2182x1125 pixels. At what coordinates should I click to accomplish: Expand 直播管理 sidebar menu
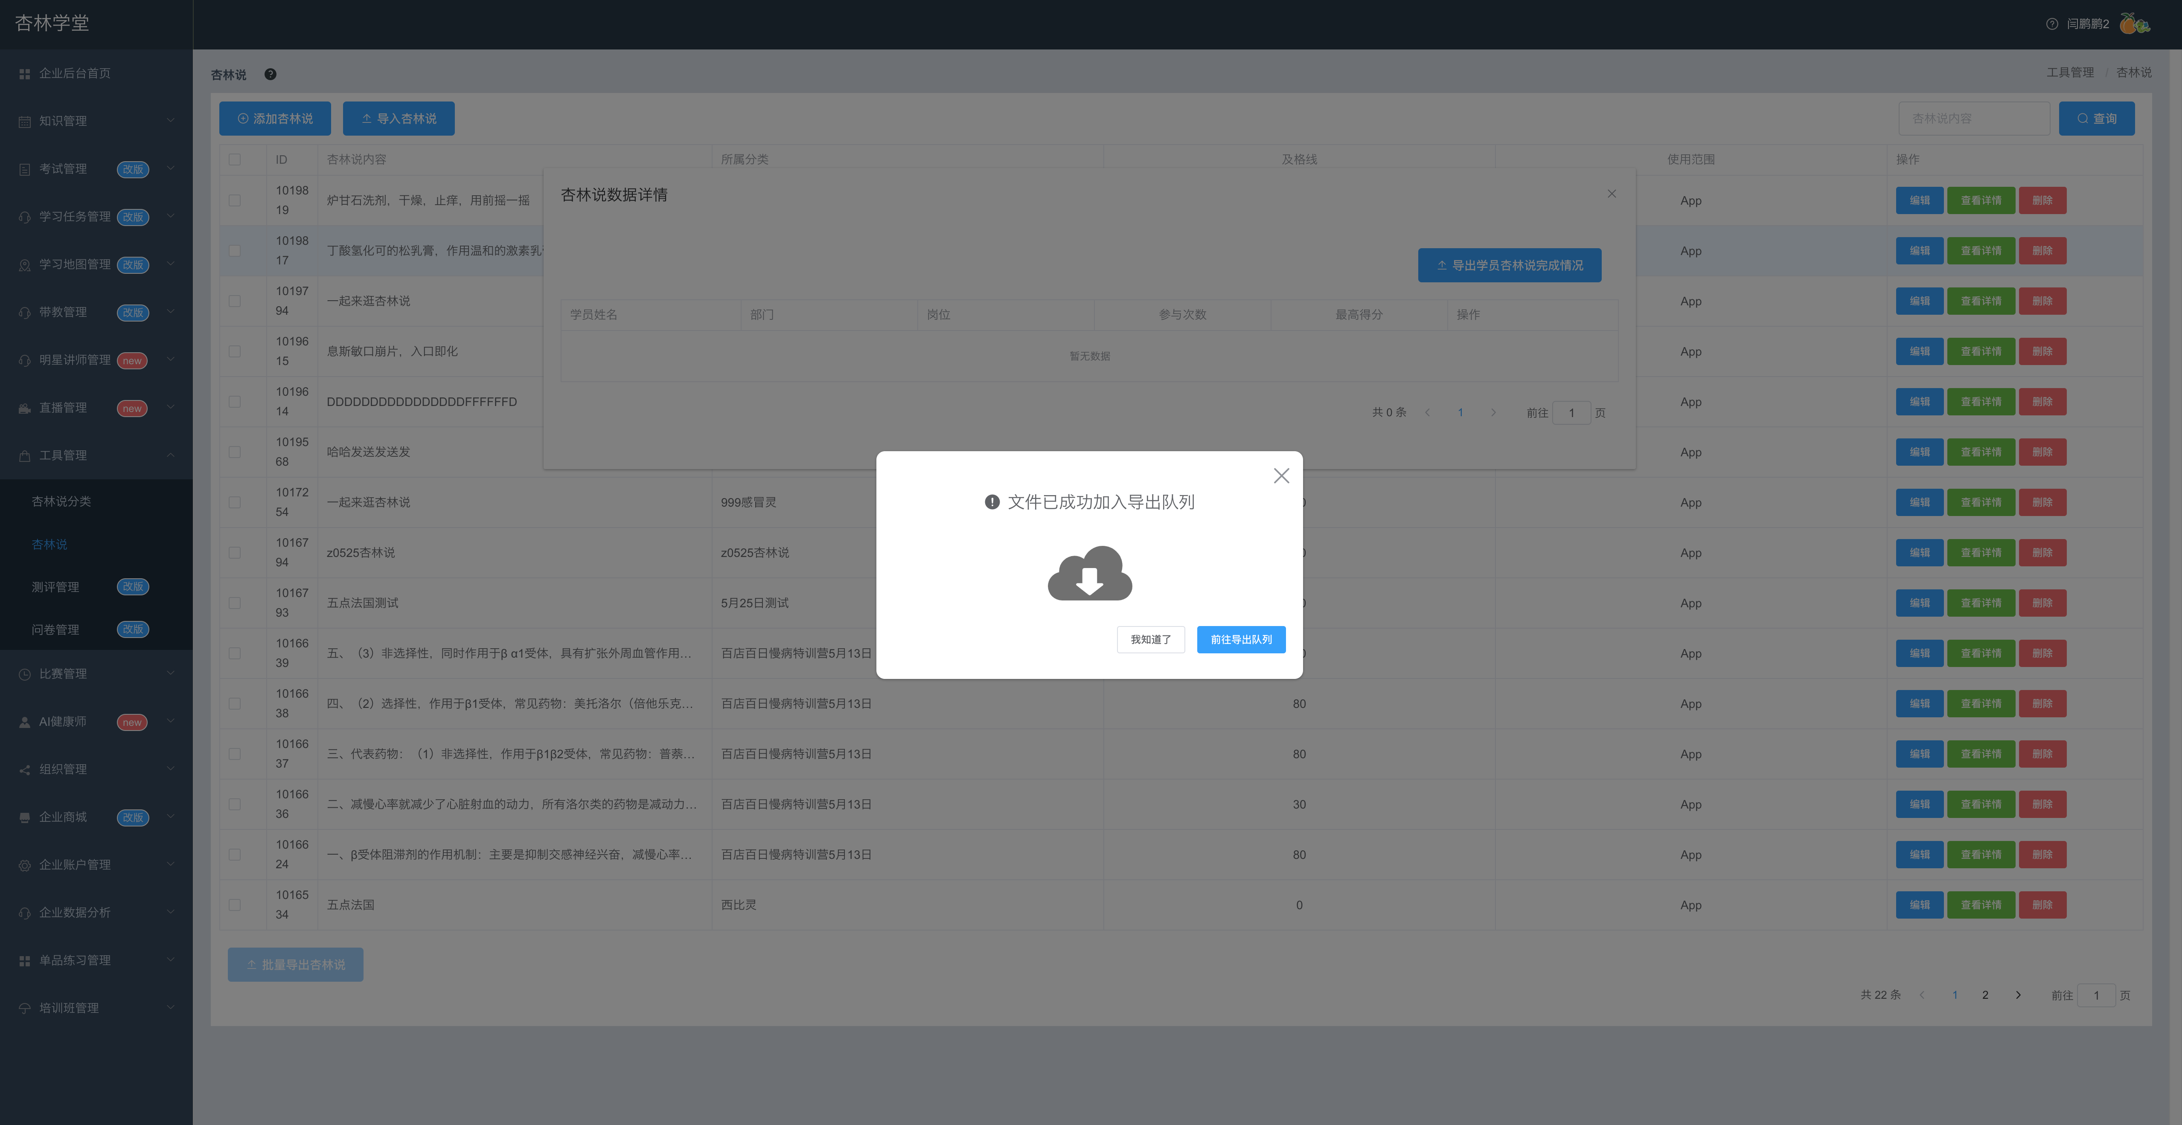pos(96,407)
